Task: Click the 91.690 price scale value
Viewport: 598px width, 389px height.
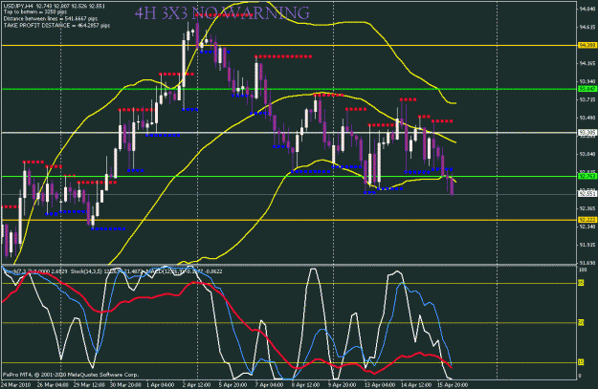Action: coord(587,263)
